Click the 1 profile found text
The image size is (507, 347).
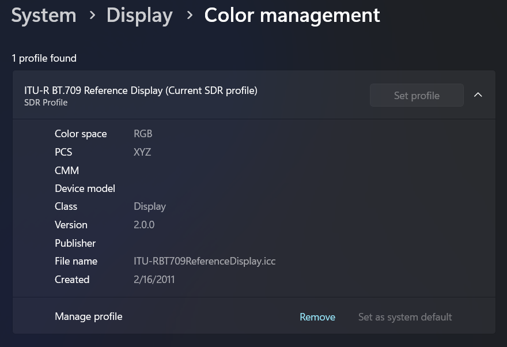click(x=44, y=58)
